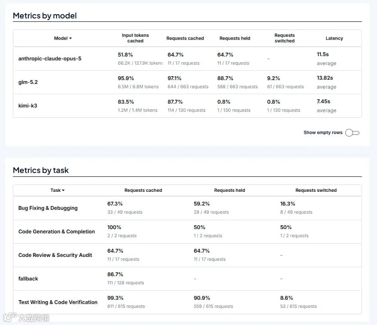This screenshot has width=377, height=325.
Task: Sort by Task column caret arrow
Action: tap(63, 191)
